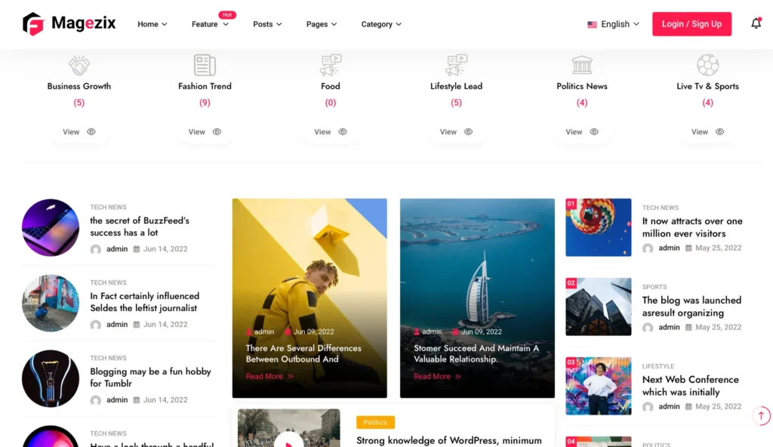773x447 pixels.
Task: Click the scroll-to-top arrow button
Action: pyautogui.click(x=761, y=415)
